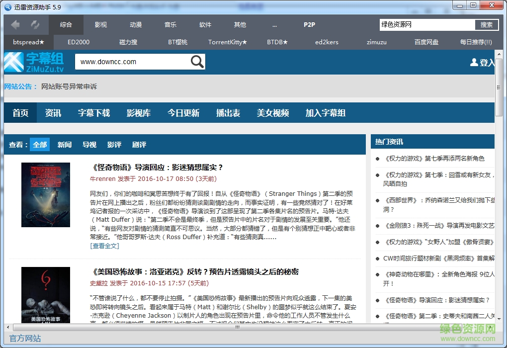507x348 pixels.
Task: Open the 字幕下载 navigation menu
Action: (x=94, y=113)
